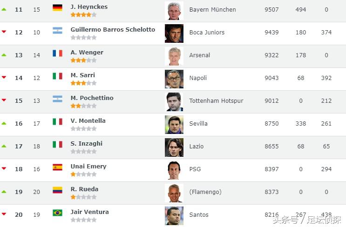Click the Brazilian flag beside Jair Ventura
This screenshot has height=227, width=346.
(57, 213)
